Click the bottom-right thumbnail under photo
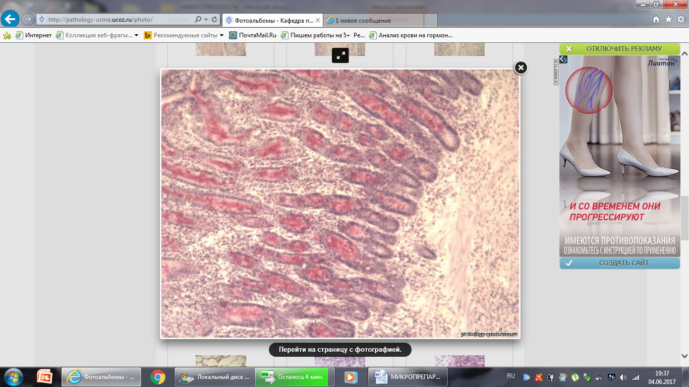This screenshot has height=387, width=689. pos(460,361)
